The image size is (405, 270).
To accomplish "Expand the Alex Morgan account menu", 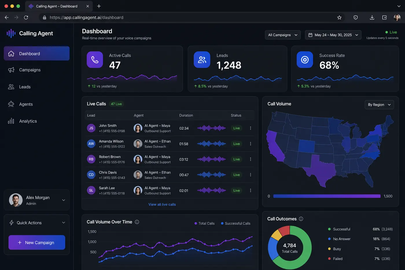I will coord(64,200).
